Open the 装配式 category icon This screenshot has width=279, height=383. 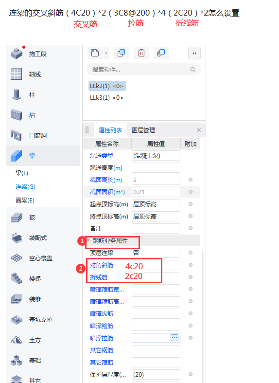[17, 237]
